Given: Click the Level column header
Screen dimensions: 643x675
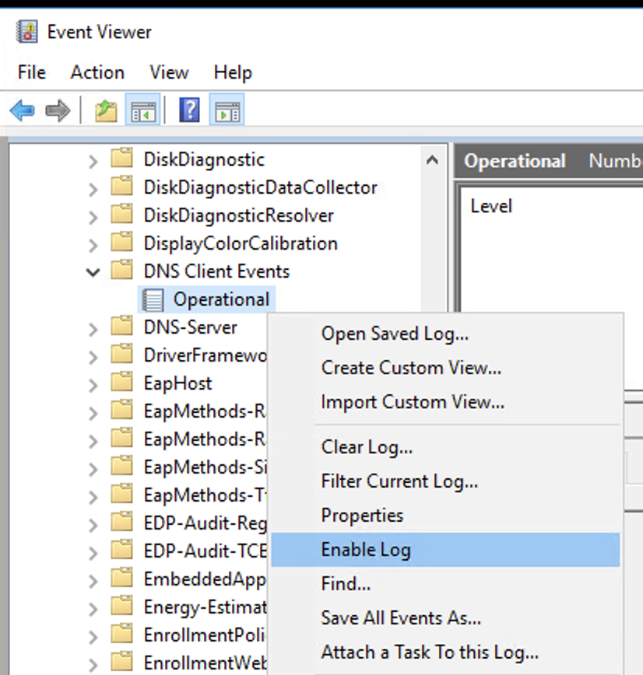Looking at the screenshot, I should pyautogui.click(x=491, y=206).
